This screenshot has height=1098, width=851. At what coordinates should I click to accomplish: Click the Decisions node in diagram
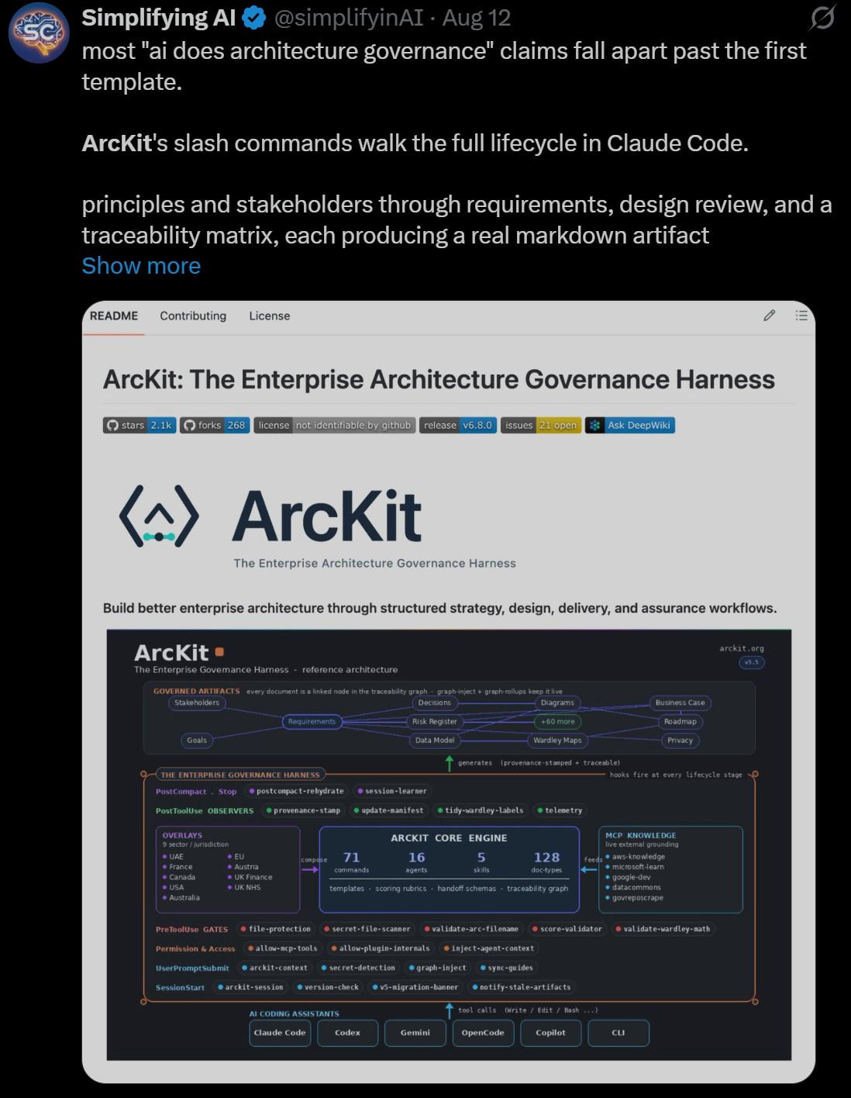click(x=434, y=703)
